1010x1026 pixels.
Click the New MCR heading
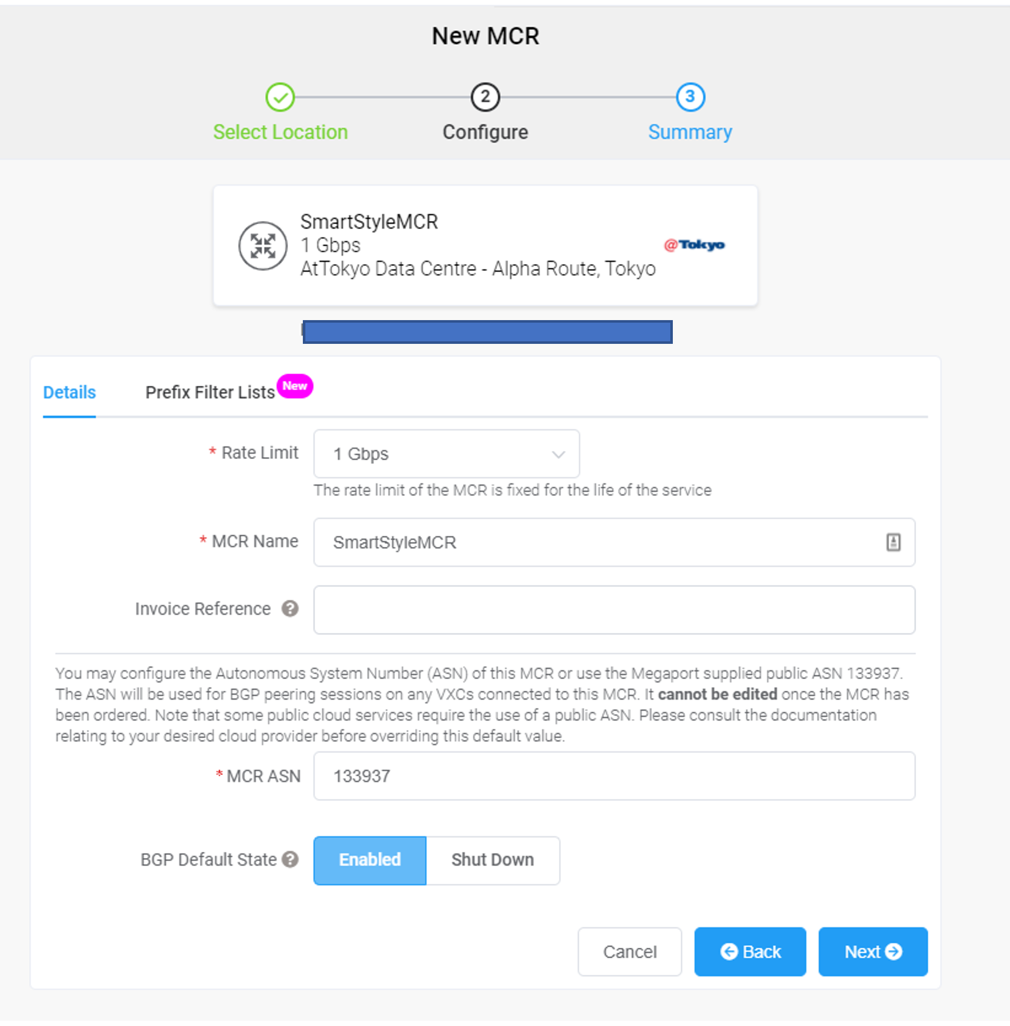point(486,36)
